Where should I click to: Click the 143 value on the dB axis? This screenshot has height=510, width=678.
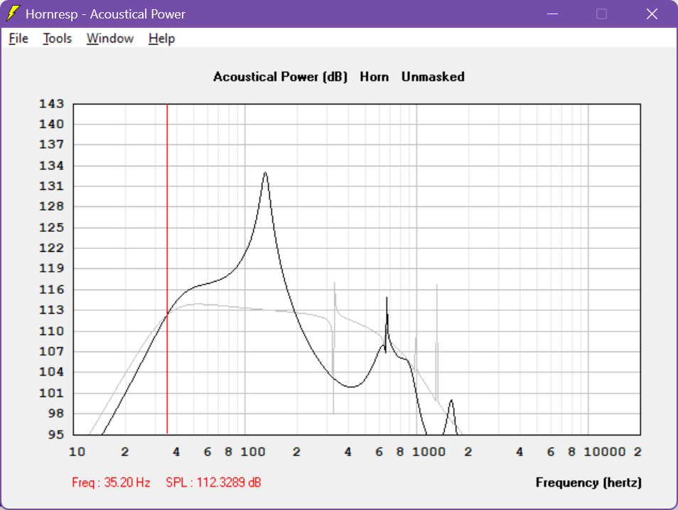[x=51, y=104]
